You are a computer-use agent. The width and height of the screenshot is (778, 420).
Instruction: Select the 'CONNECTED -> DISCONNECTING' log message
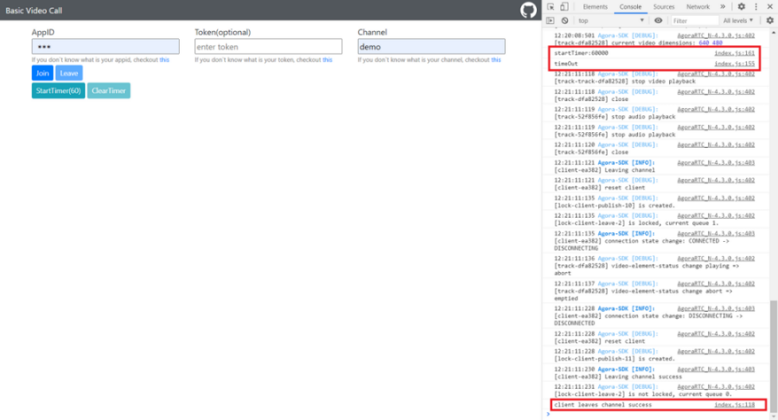643,244
